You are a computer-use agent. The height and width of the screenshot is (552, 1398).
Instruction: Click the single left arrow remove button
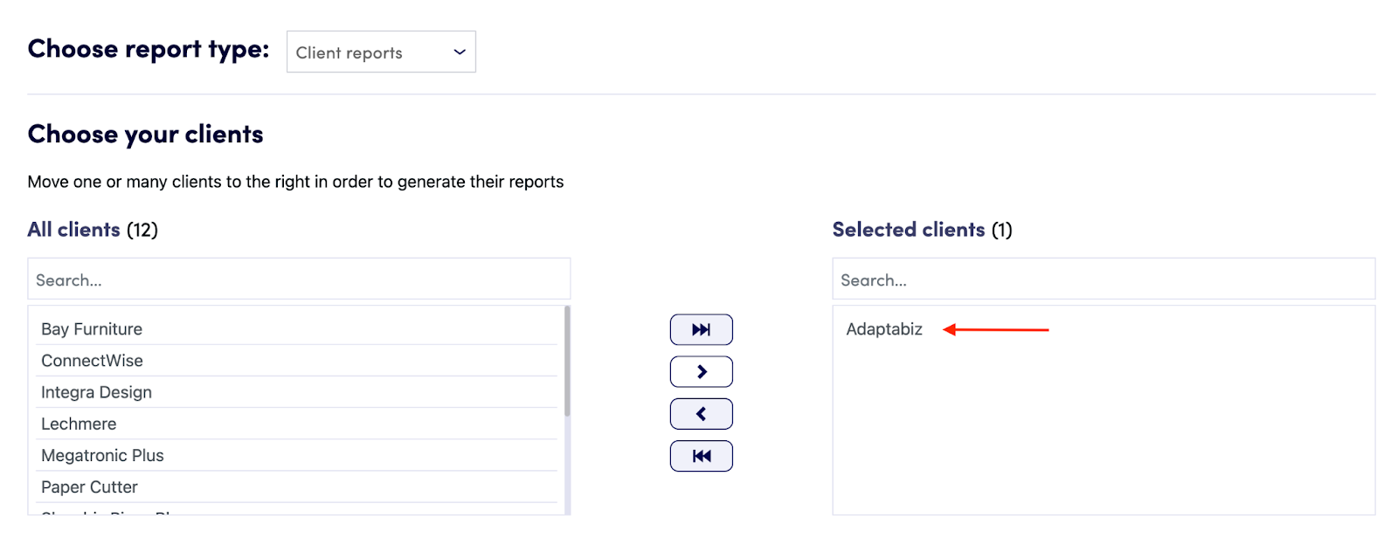[701, 414]
